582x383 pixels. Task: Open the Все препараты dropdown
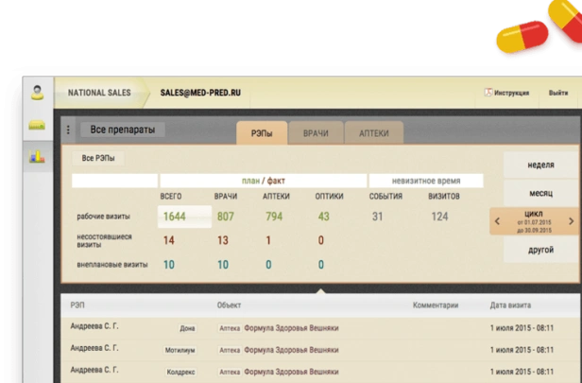pos(121,130)
